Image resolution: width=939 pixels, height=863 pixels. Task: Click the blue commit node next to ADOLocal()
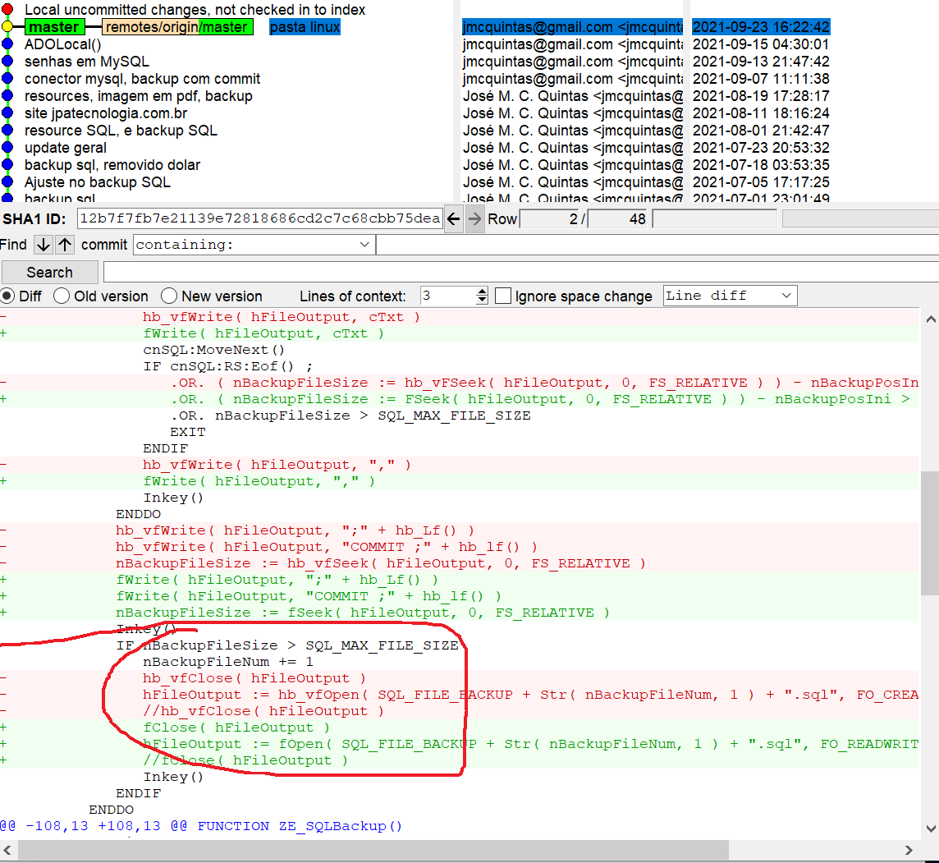[x=7, y=44]
